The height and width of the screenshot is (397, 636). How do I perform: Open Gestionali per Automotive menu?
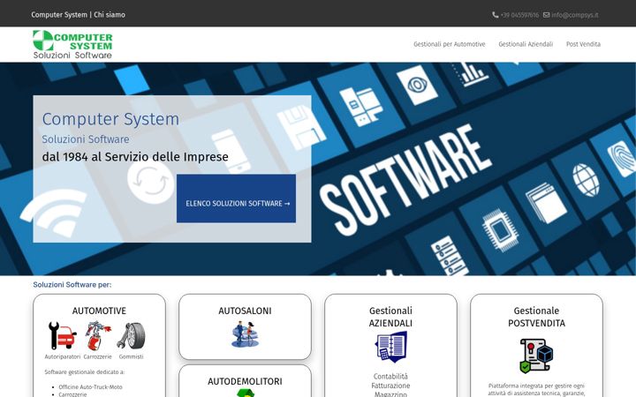[x=449, y=44]
